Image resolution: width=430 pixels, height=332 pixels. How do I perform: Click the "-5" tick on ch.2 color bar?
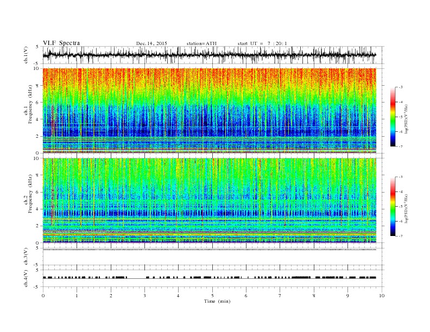coord(401,207)
